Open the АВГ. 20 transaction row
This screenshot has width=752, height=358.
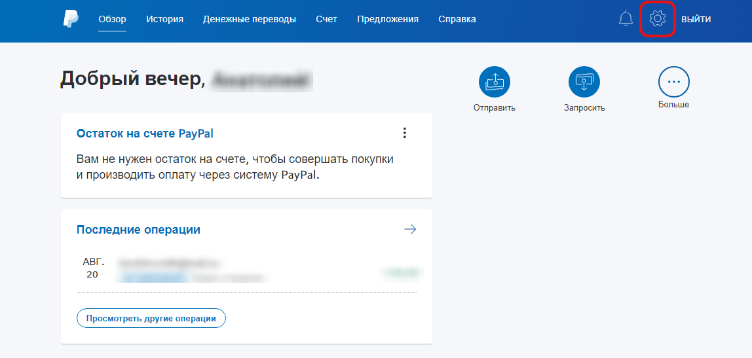point(246,269)
